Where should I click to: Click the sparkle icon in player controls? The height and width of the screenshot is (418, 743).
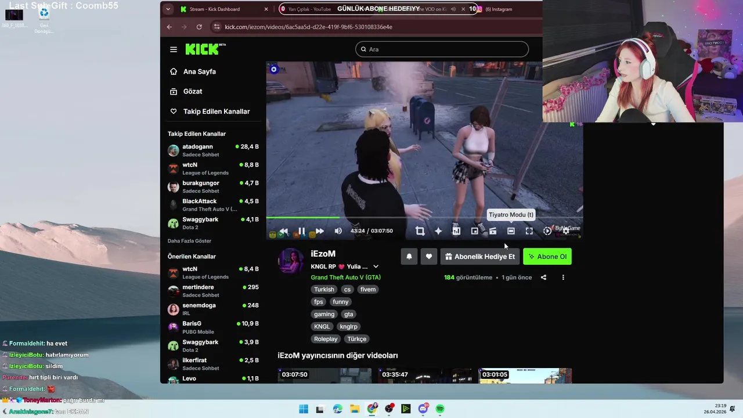(438, 231)
